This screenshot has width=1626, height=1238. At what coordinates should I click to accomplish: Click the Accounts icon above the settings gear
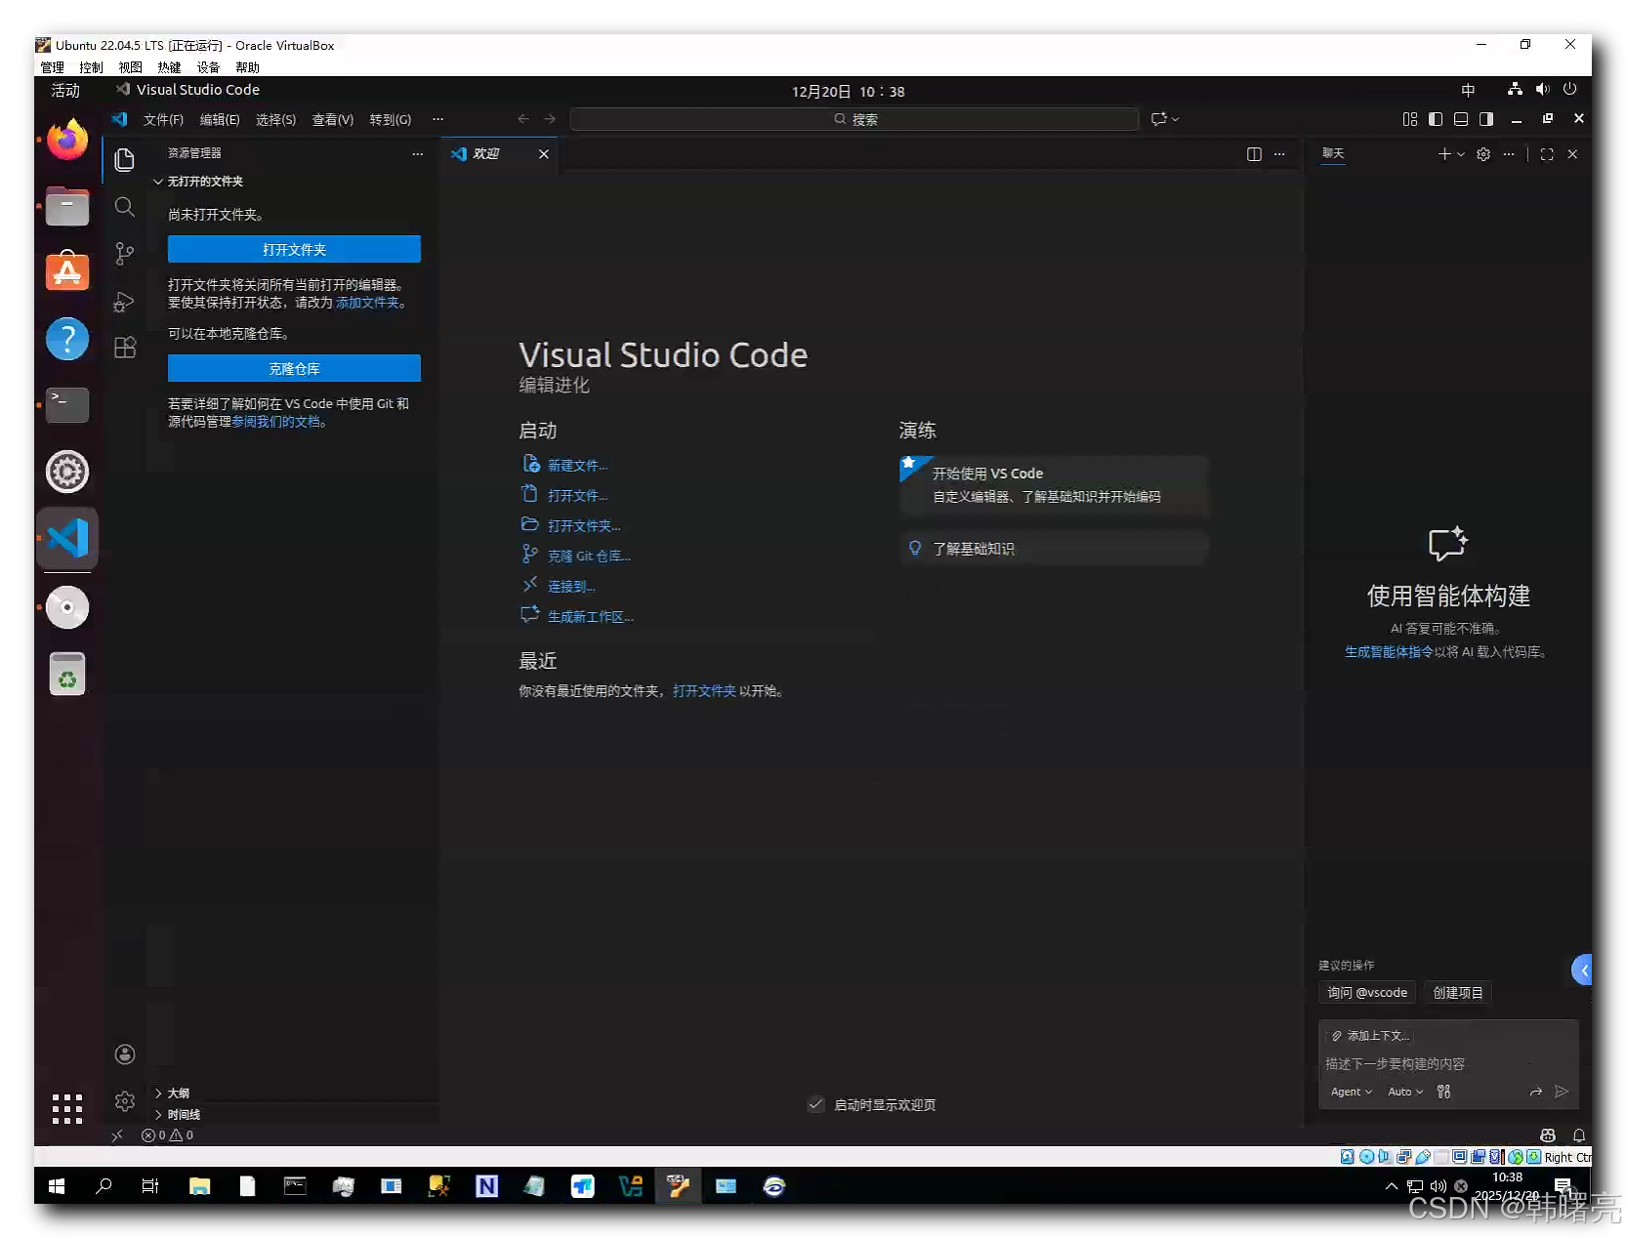[124, 1053]
